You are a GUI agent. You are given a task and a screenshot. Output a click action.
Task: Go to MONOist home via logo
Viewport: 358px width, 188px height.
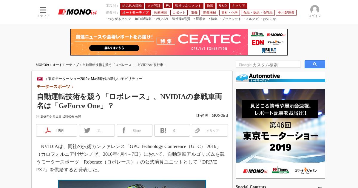point(78,12)
